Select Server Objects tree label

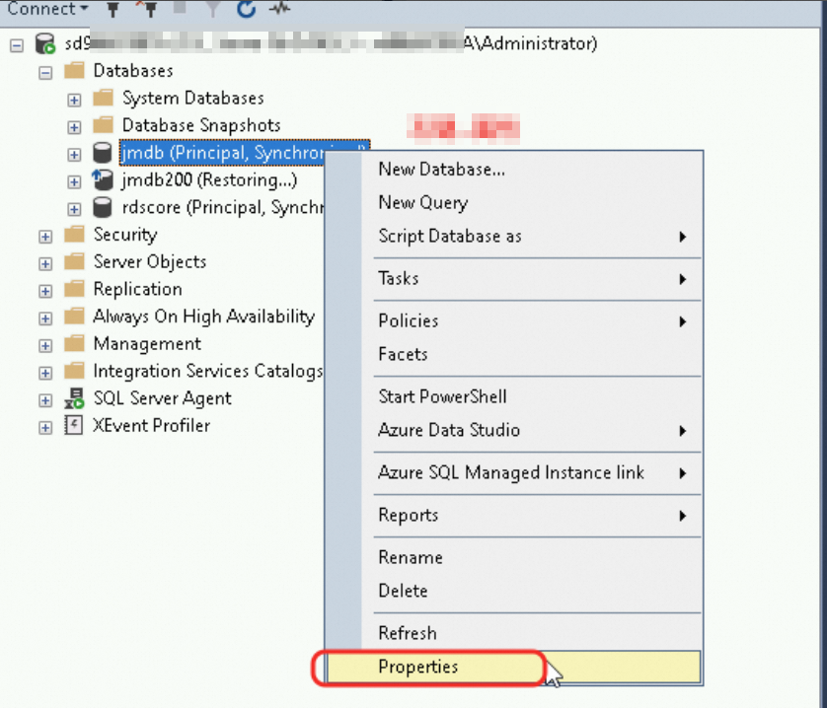click(x=150, y=262)
